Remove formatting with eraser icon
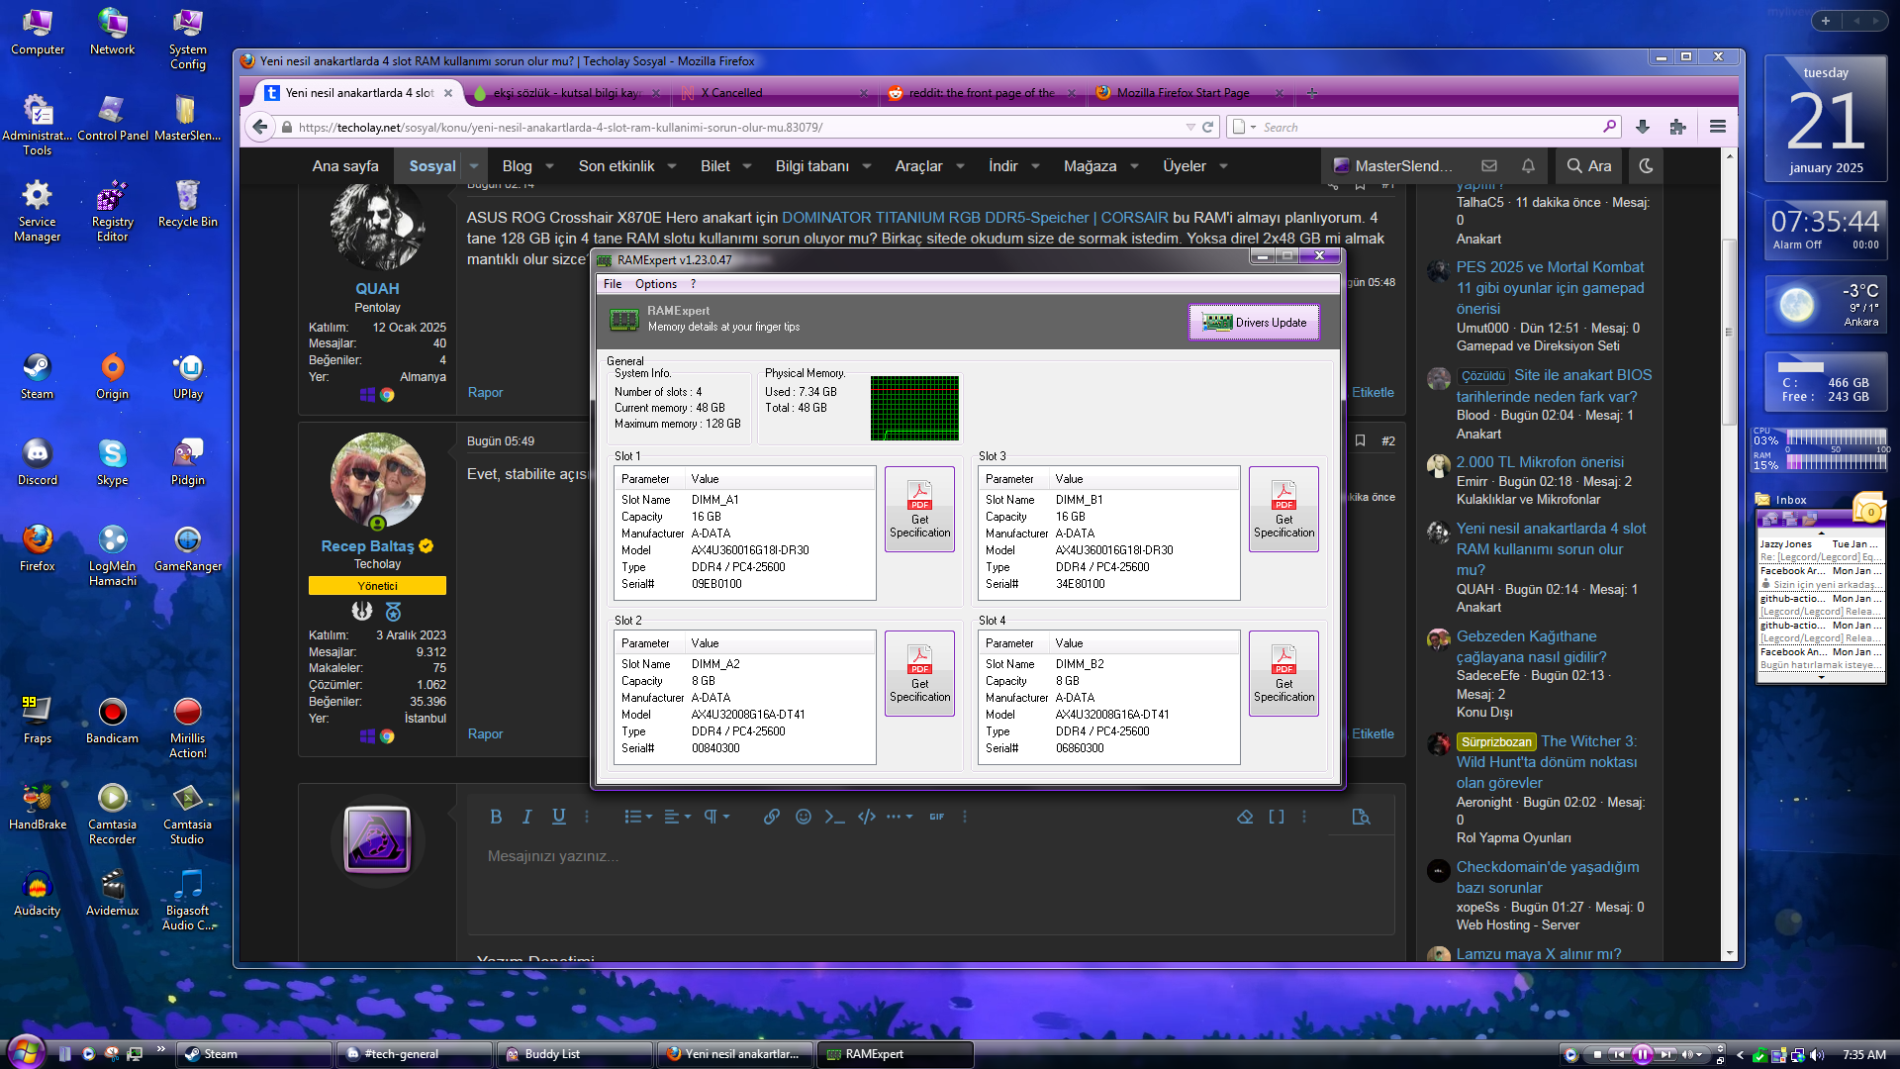 point(1245,817)
